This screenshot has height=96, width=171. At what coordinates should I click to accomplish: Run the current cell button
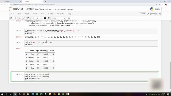click(41, 18)
